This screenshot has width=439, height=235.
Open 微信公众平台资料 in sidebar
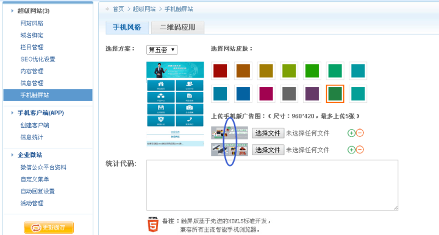[43, 167]
